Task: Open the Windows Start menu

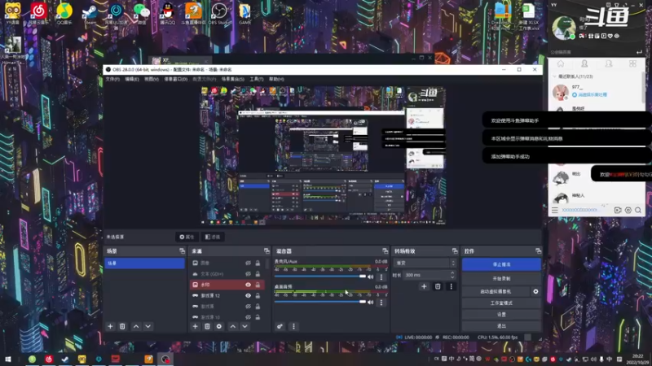Action: [7, 359]
